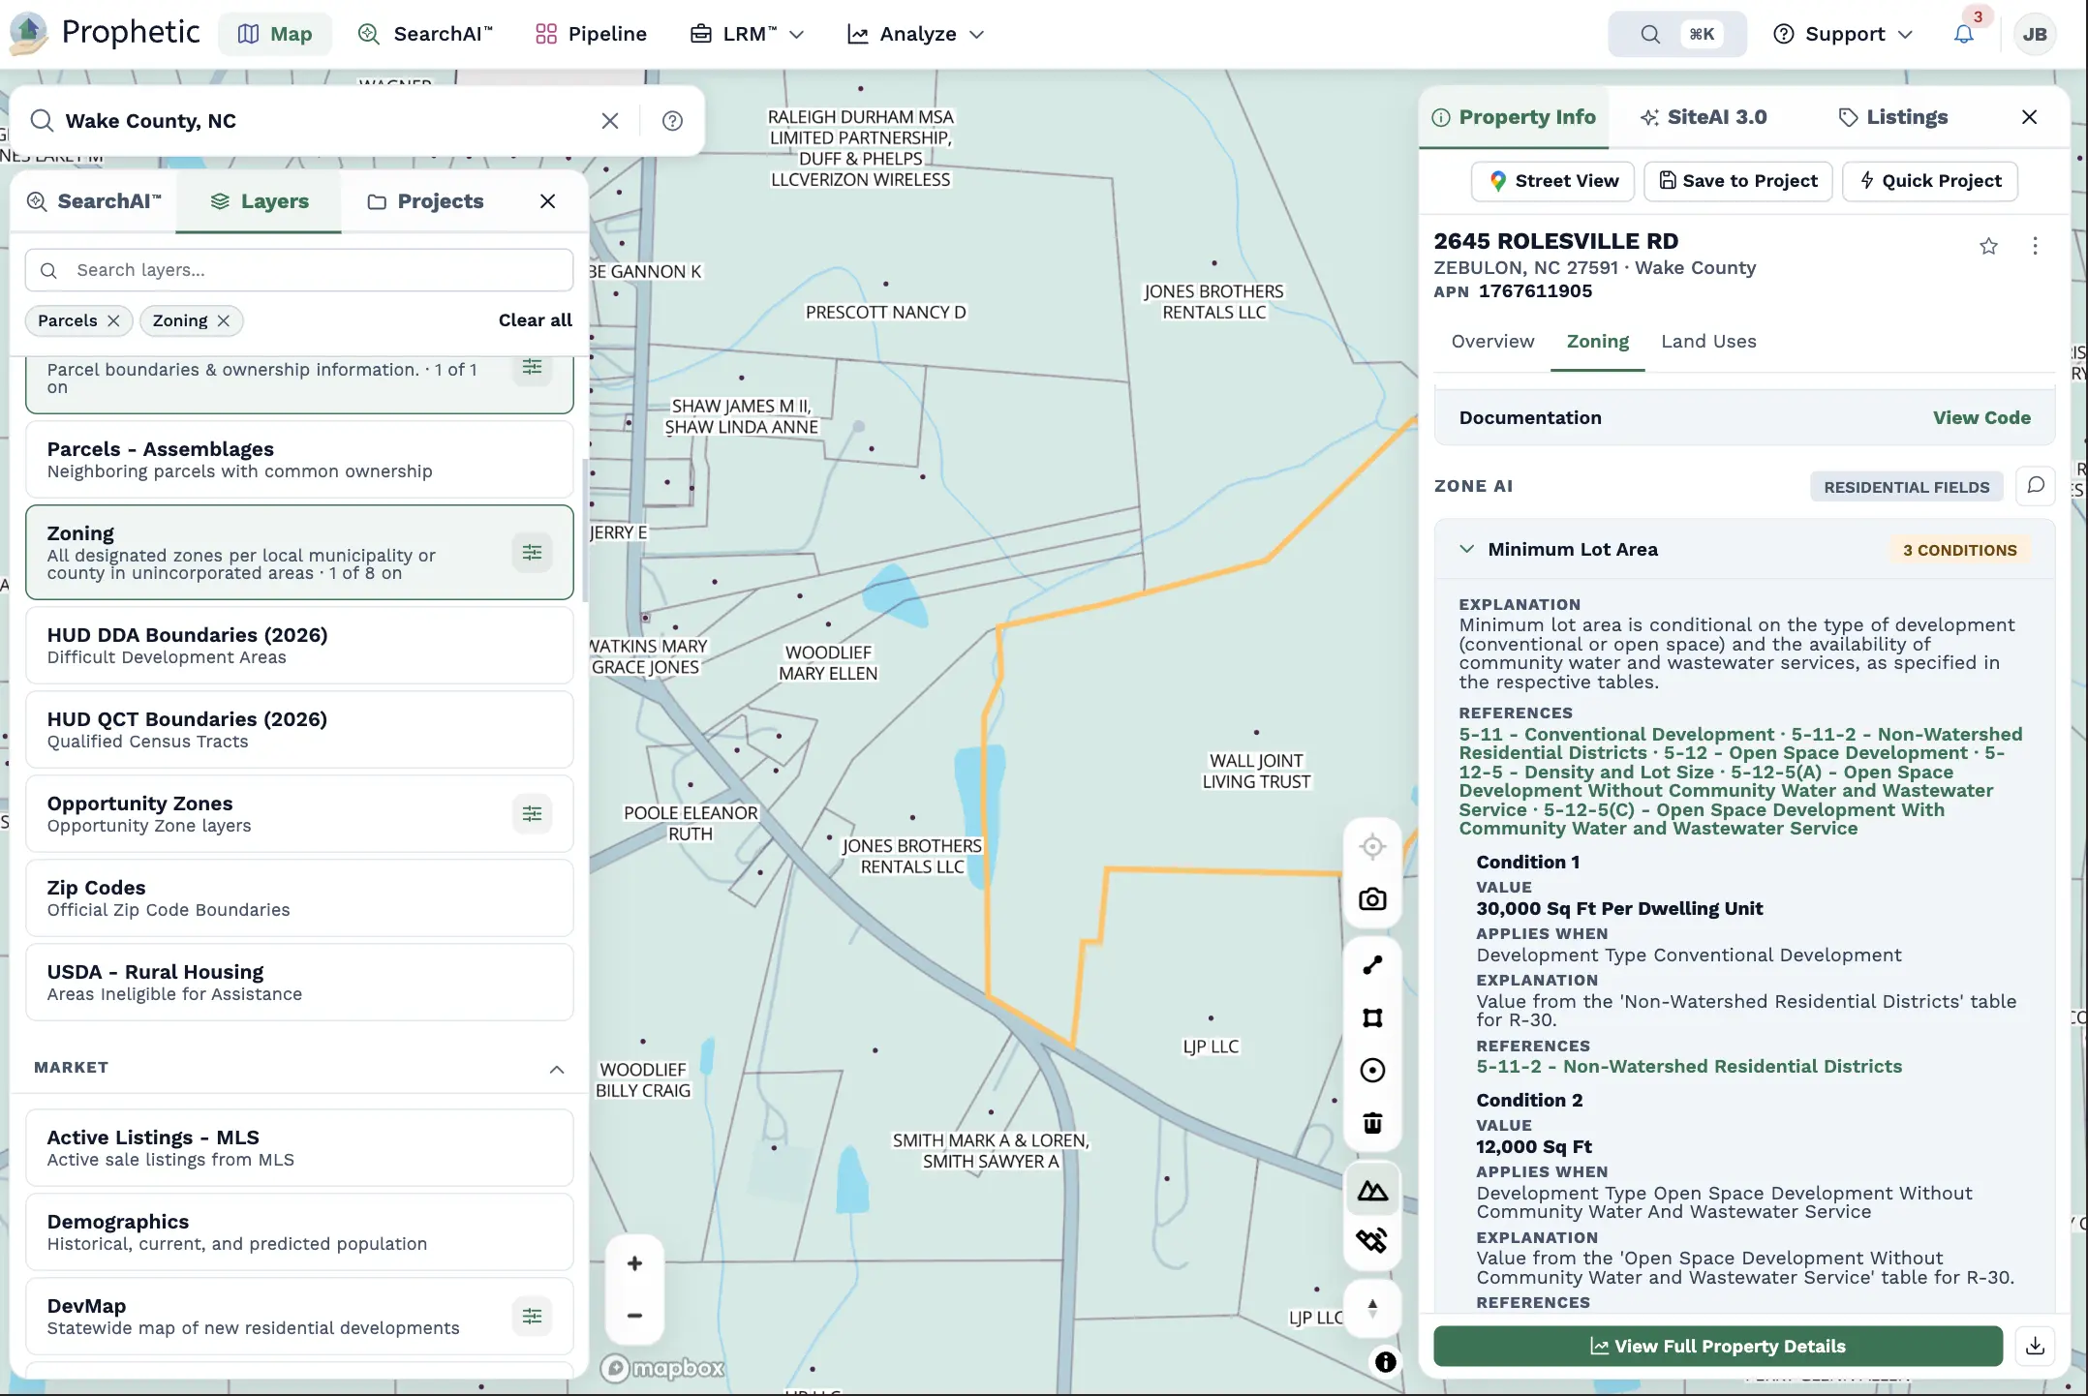Toggle HUD QCT Boundaries layer
Image resolution: width=2088 pixels, height=1396 pixels.
(299, 730)
